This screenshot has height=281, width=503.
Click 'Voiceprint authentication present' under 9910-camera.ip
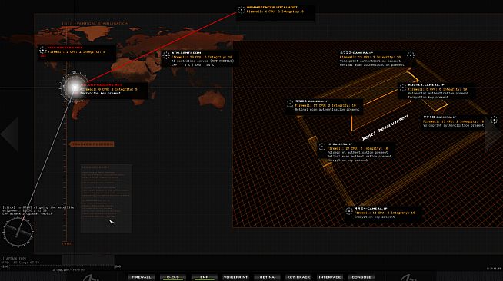click(x=453, y=125)
